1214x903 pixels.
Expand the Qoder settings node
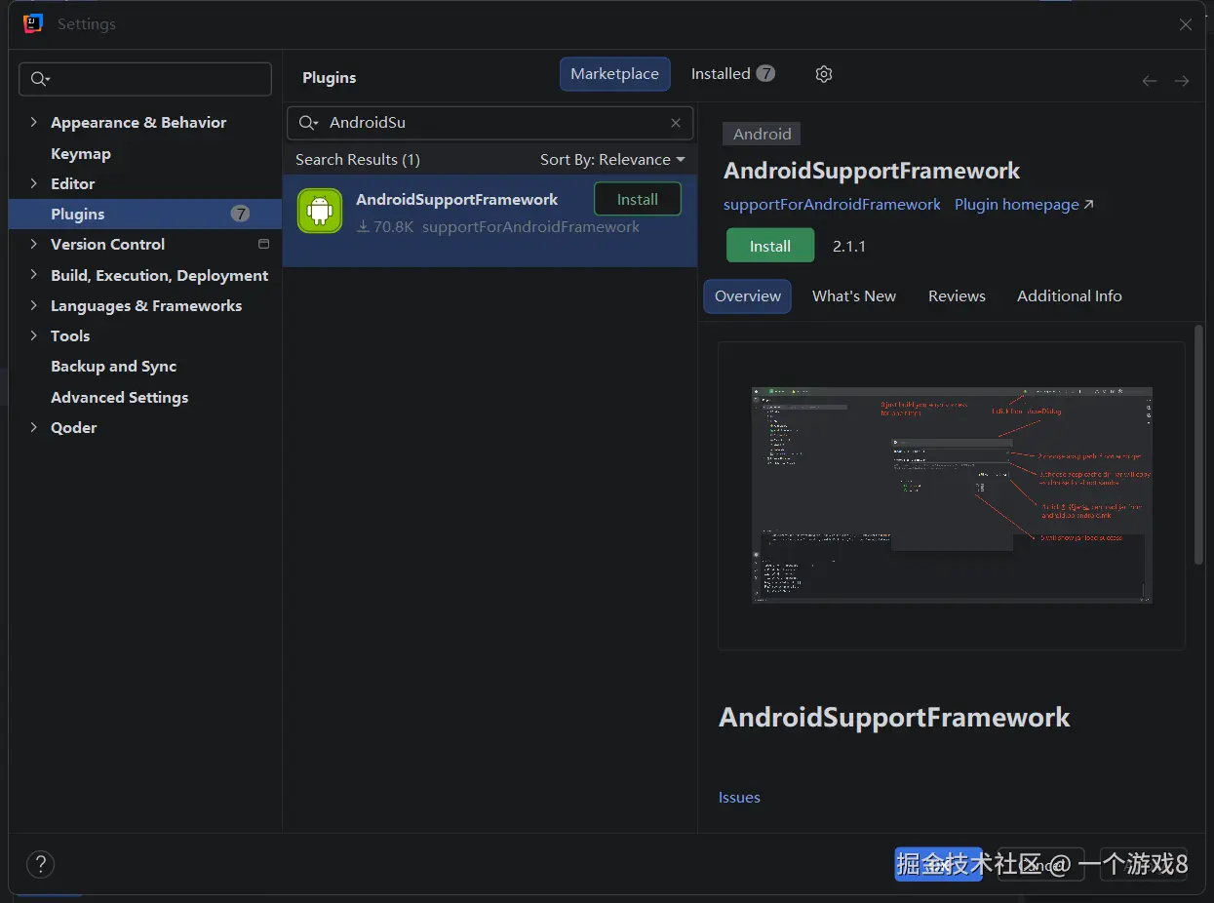(x=34, y=427)
